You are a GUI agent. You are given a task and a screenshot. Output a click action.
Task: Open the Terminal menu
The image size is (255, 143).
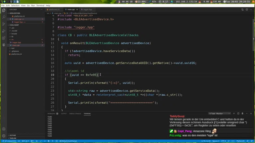coord(40,6)
